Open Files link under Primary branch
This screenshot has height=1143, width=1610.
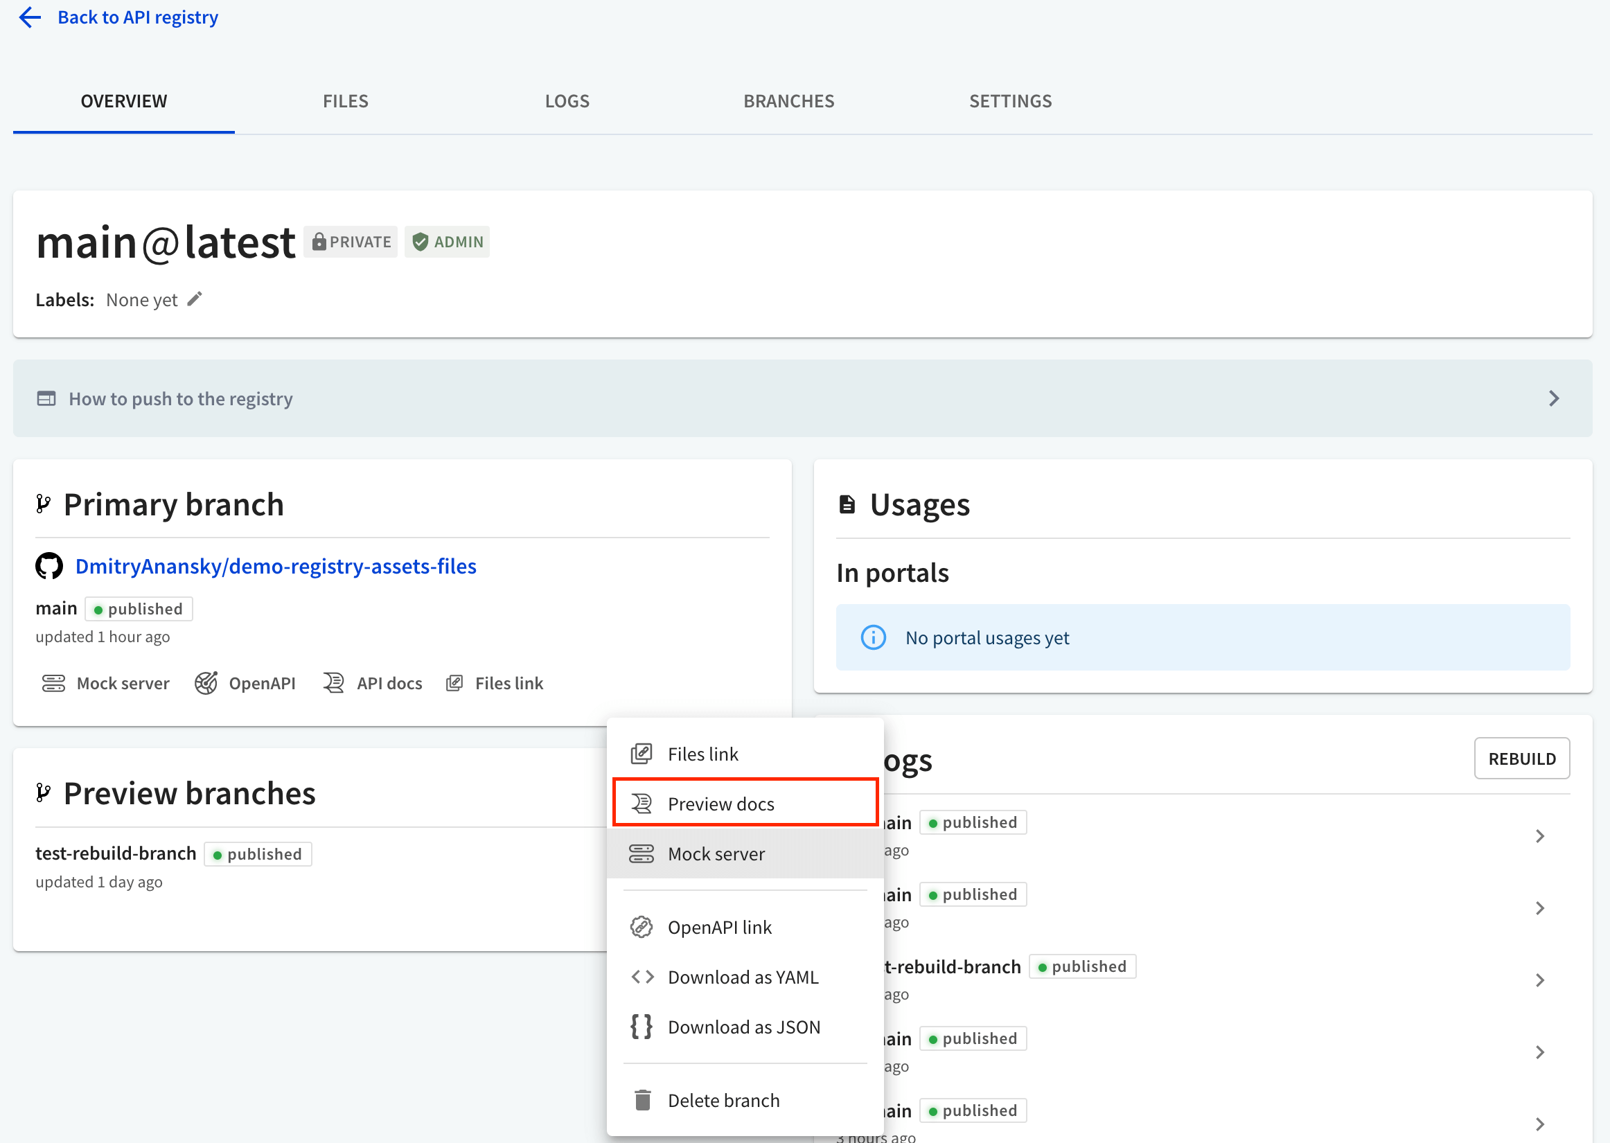click(x=495, y=683)
